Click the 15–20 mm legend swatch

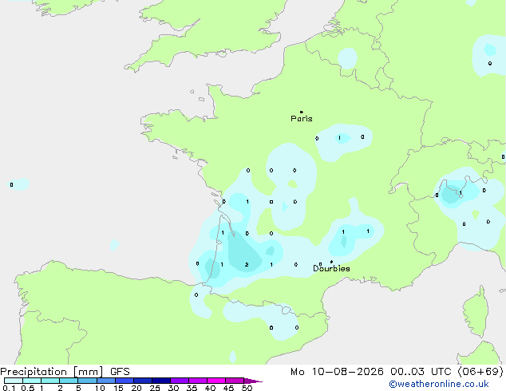[124, 381]
